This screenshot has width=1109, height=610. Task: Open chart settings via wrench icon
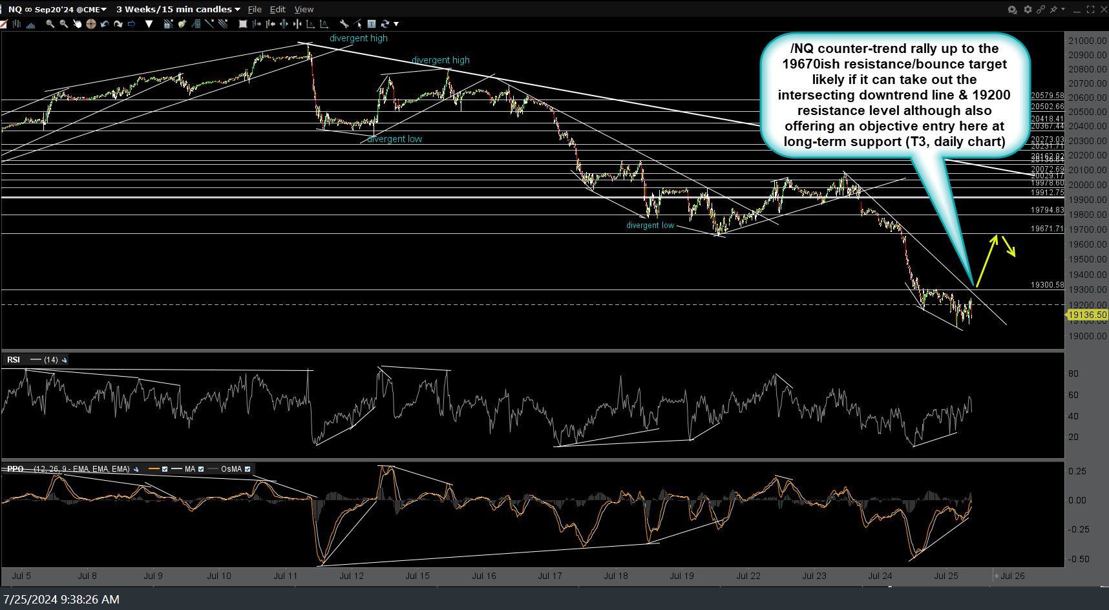(x=344, y=24)
